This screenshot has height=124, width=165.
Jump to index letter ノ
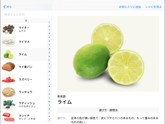pos(49,75)
